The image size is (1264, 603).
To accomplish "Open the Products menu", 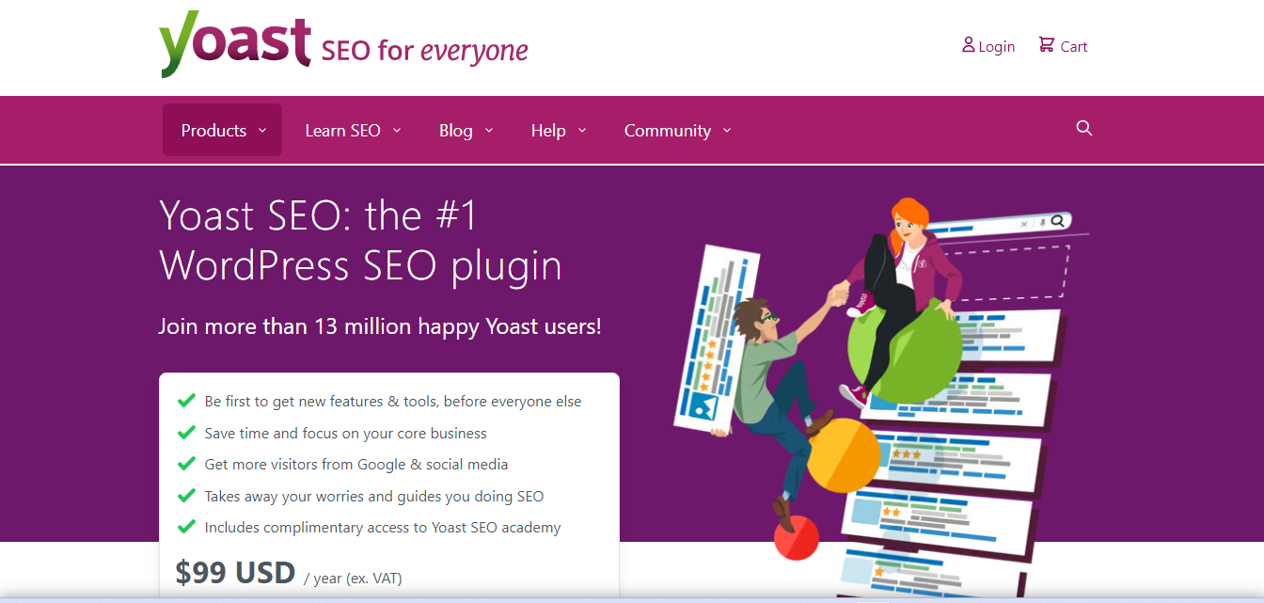I will [222, 130].
